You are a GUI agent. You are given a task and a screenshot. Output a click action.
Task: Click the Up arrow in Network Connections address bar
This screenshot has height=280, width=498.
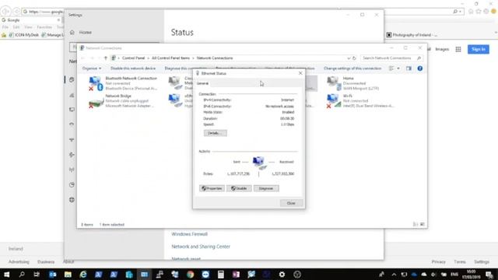click(106, 58)
